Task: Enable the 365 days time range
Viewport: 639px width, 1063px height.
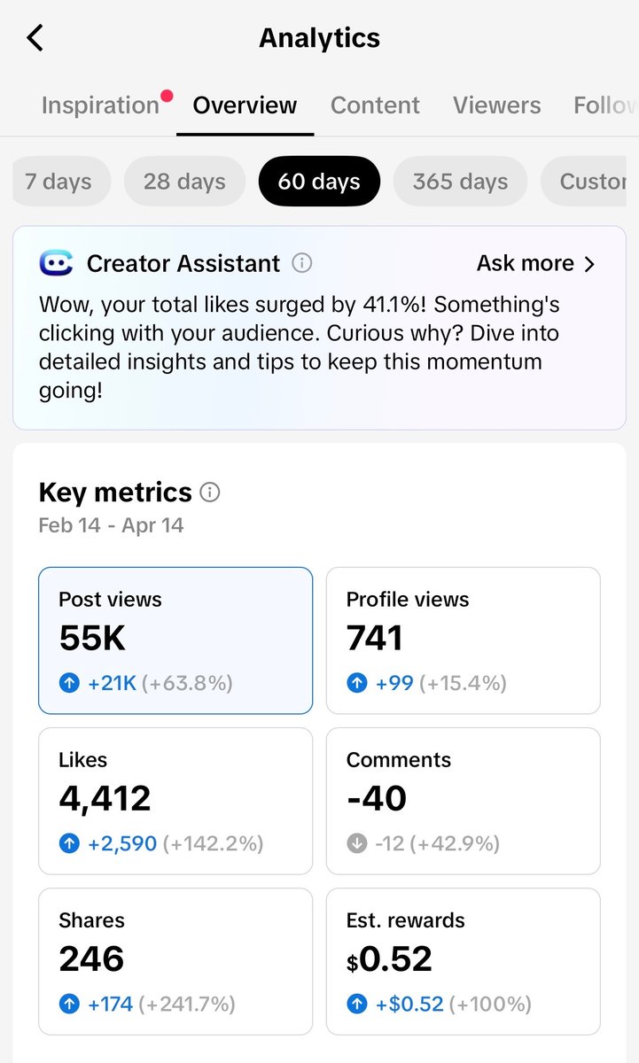Action: click(460, 181)
